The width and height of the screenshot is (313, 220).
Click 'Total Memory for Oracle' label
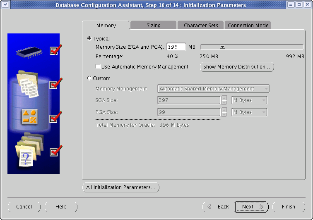[125, 125]
